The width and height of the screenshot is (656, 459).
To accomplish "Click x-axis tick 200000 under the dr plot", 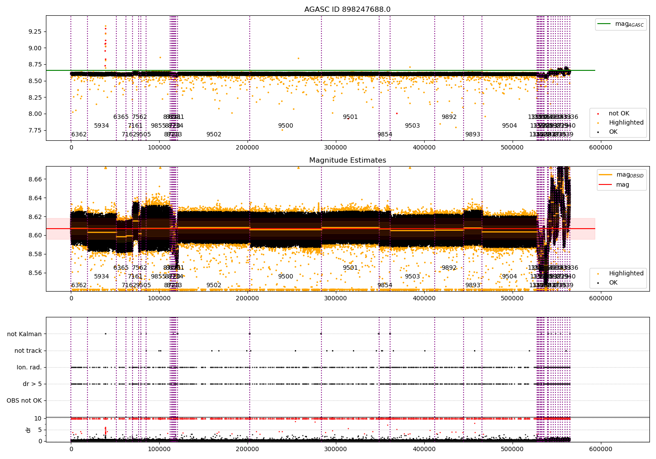I will coord(248,449).
